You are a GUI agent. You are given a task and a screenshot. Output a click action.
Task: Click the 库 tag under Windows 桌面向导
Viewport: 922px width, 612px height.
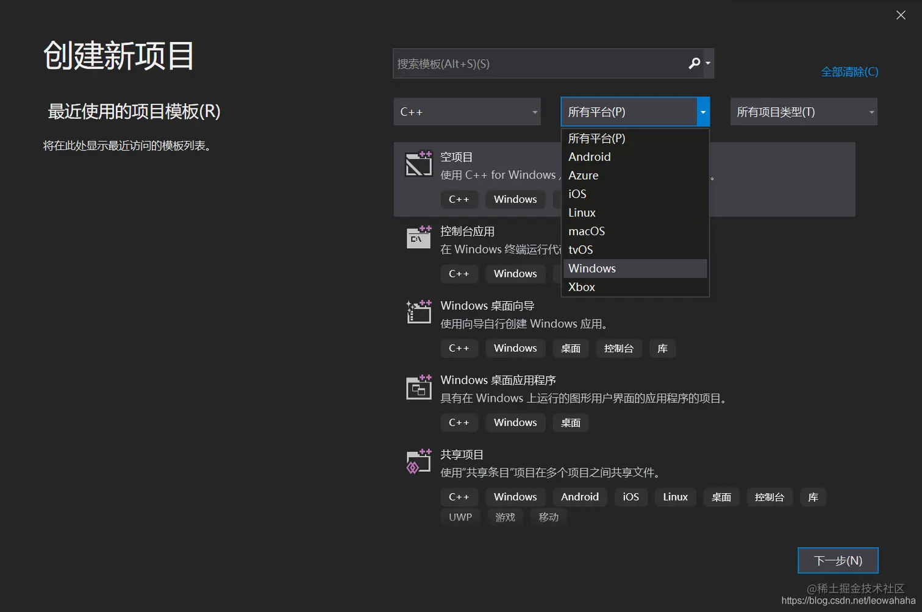(662, 348)
